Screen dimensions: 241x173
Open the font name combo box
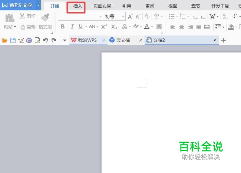click(x=80, y=16)
